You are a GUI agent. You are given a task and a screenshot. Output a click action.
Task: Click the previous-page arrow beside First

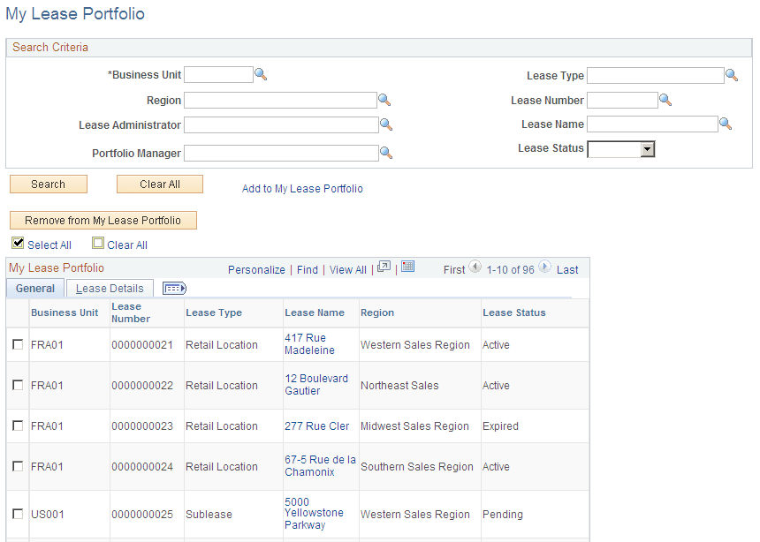(475, 267)
